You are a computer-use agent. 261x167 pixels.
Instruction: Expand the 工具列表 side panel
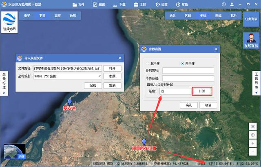(257, 83)
